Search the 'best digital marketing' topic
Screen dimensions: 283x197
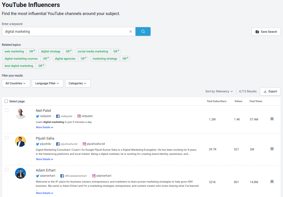[19, 66]
